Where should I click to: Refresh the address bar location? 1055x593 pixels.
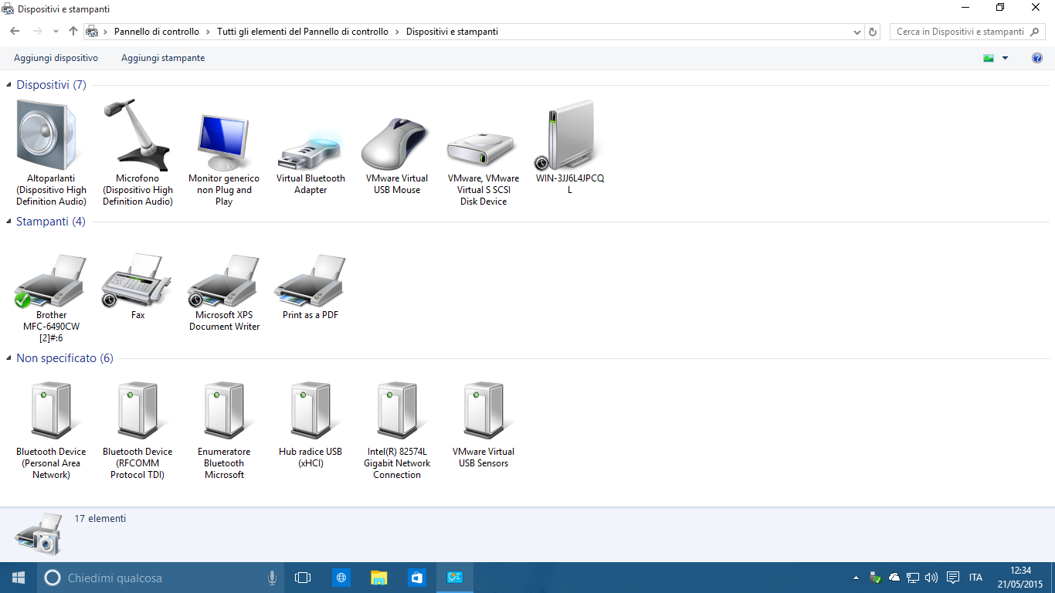point(874,32)
